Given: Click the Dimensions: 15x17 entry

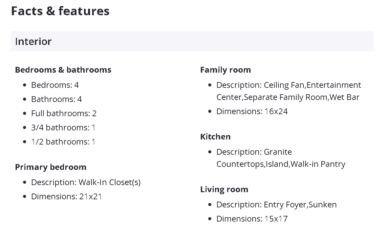Looking at the screenshot, I should point(252,219).
